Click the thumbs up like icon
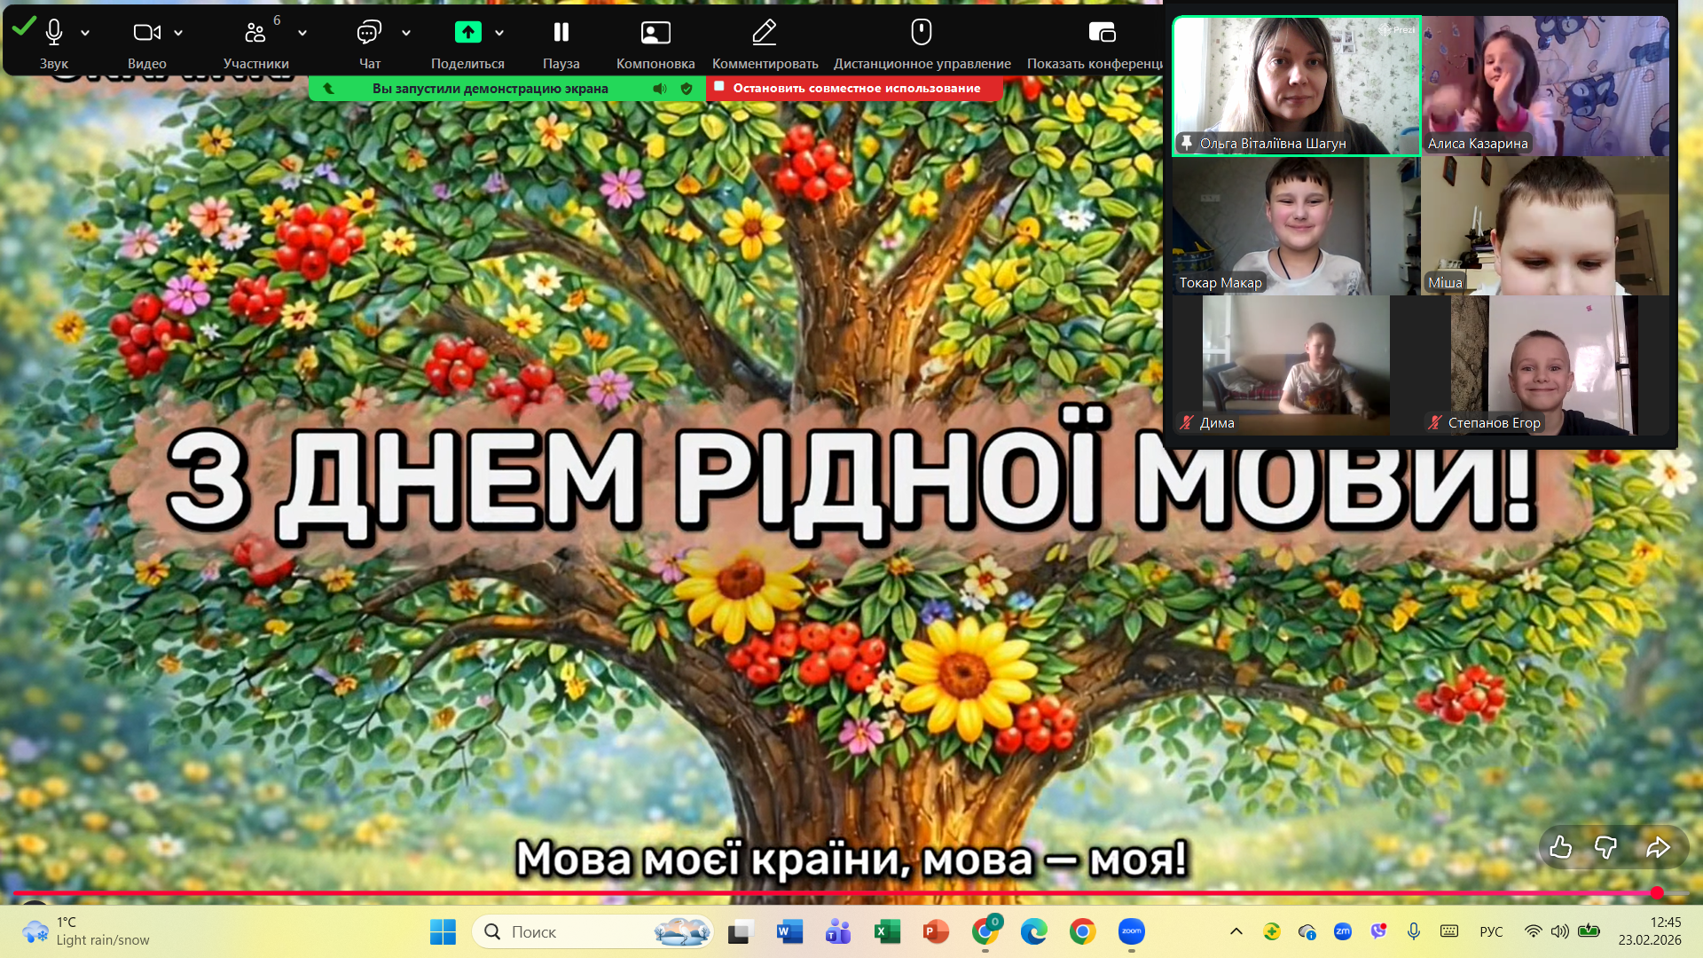The width and height of the screenshot is (1703, 958). pyautogui.click(x=1560, y=848)
